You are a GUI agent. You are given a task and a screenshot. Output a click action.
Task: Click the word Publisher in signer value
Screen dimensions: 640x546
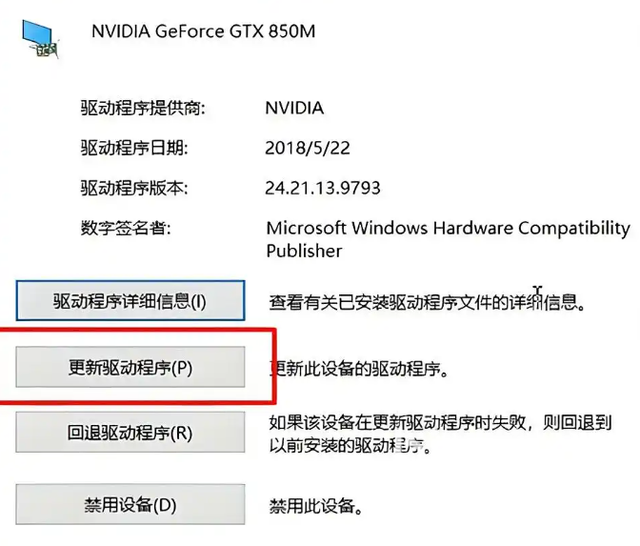pyautogui.click(x=304, y=251)
